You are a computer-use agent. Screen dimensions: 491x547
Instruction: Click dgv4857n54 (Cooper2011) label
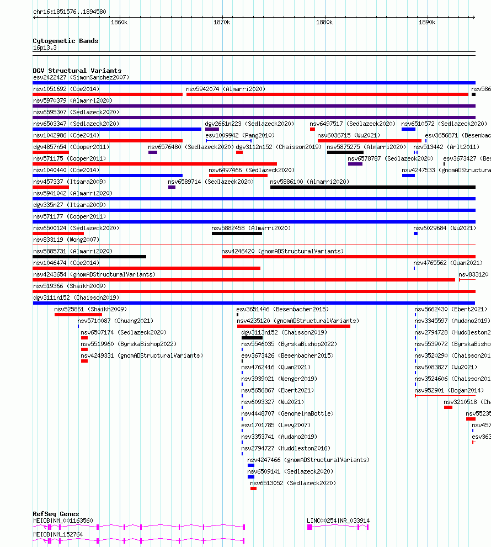[x=71, y=147]
